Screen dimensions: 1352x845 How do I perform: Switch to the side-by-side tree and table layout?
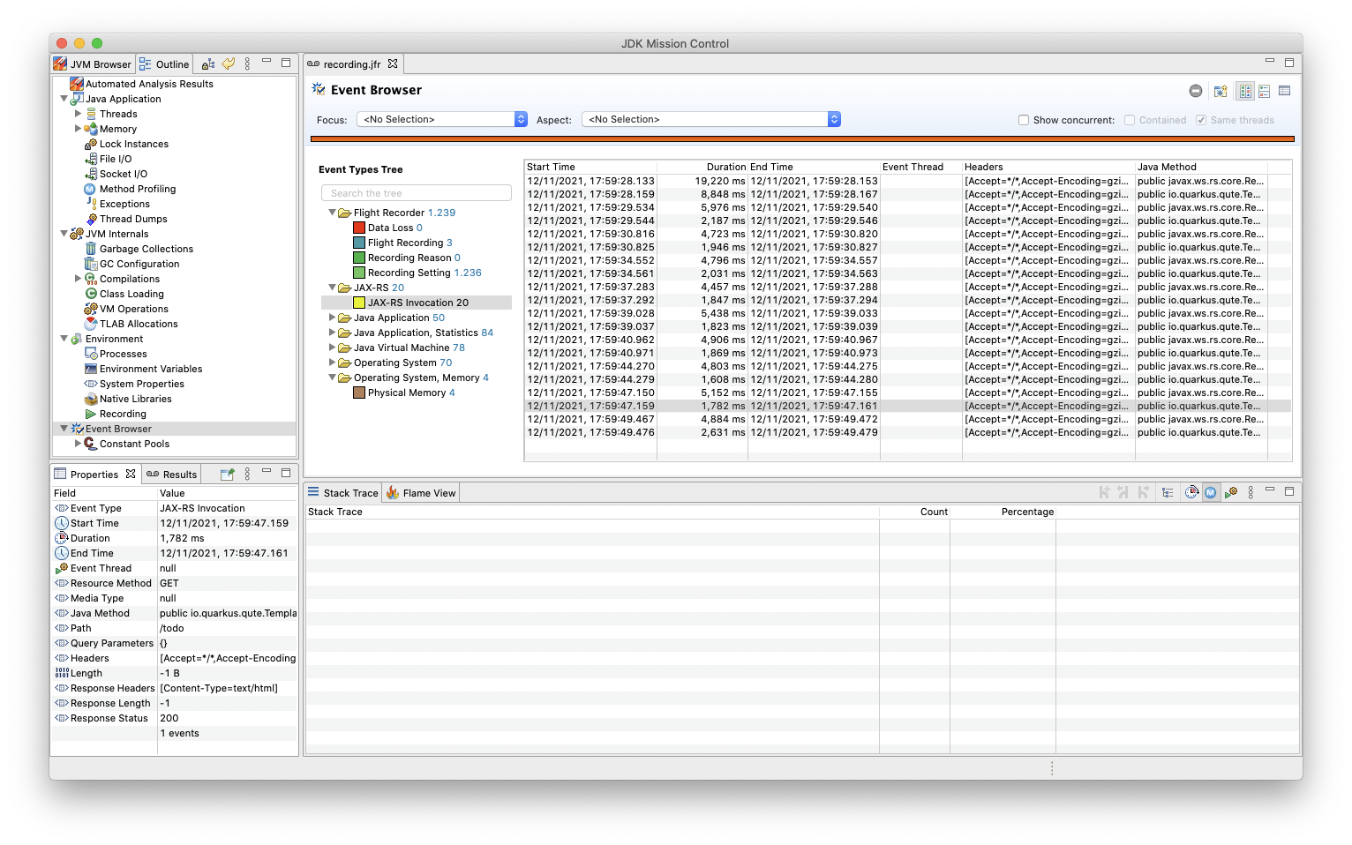click(x=1245, y=91)
